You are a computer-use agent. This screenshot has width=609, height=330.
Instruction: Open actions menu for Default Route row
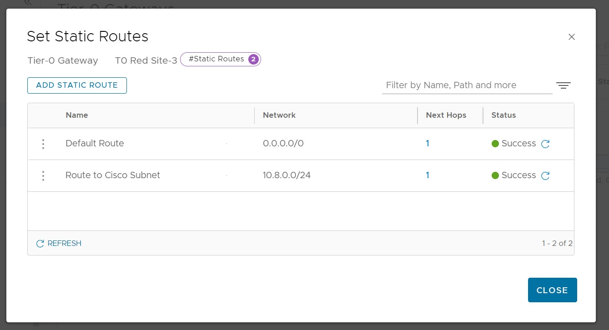point(43,144)
